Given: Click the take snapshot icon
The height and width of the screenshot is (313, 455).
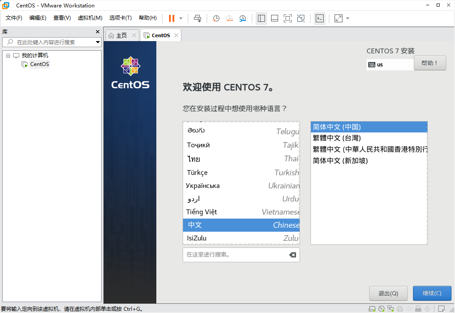Looking at the screenshot, I should coord(216,18).
